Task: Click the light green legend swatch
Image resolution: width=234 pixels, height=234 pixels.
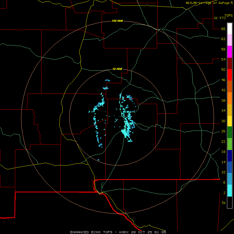Action: [230, 144]
